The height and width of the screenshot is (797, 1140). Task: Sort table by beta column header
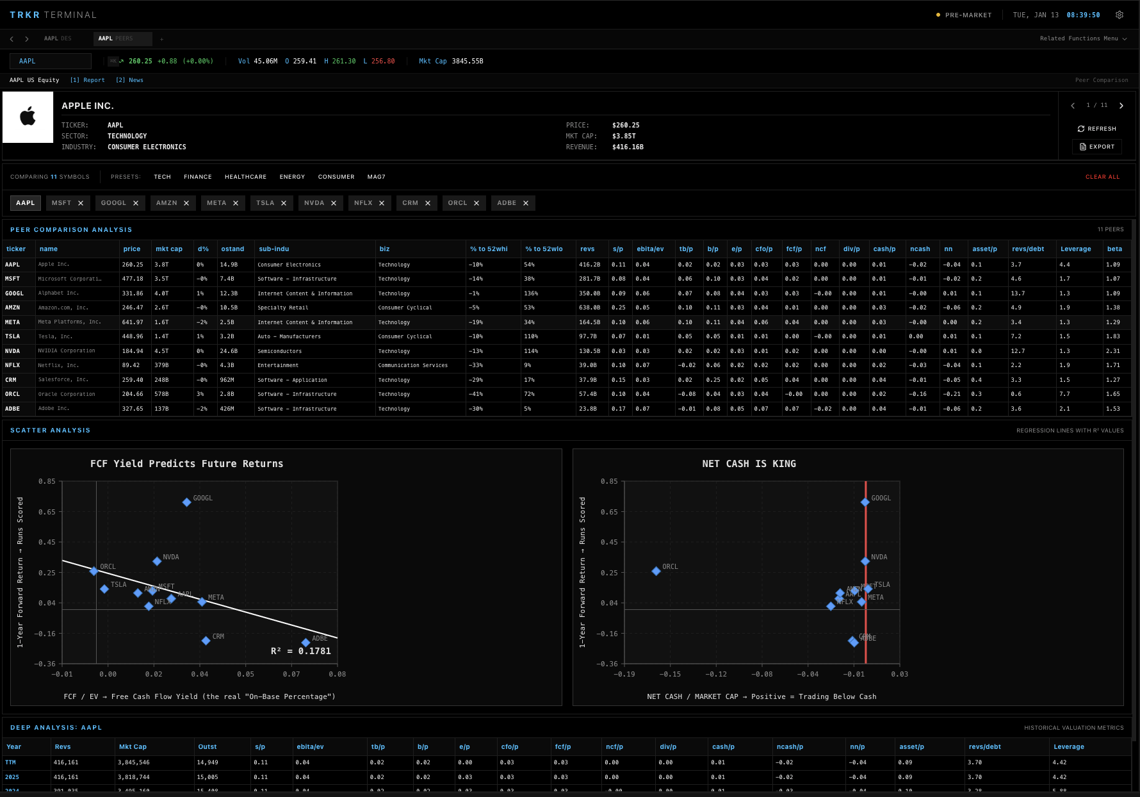[1114, 249]
